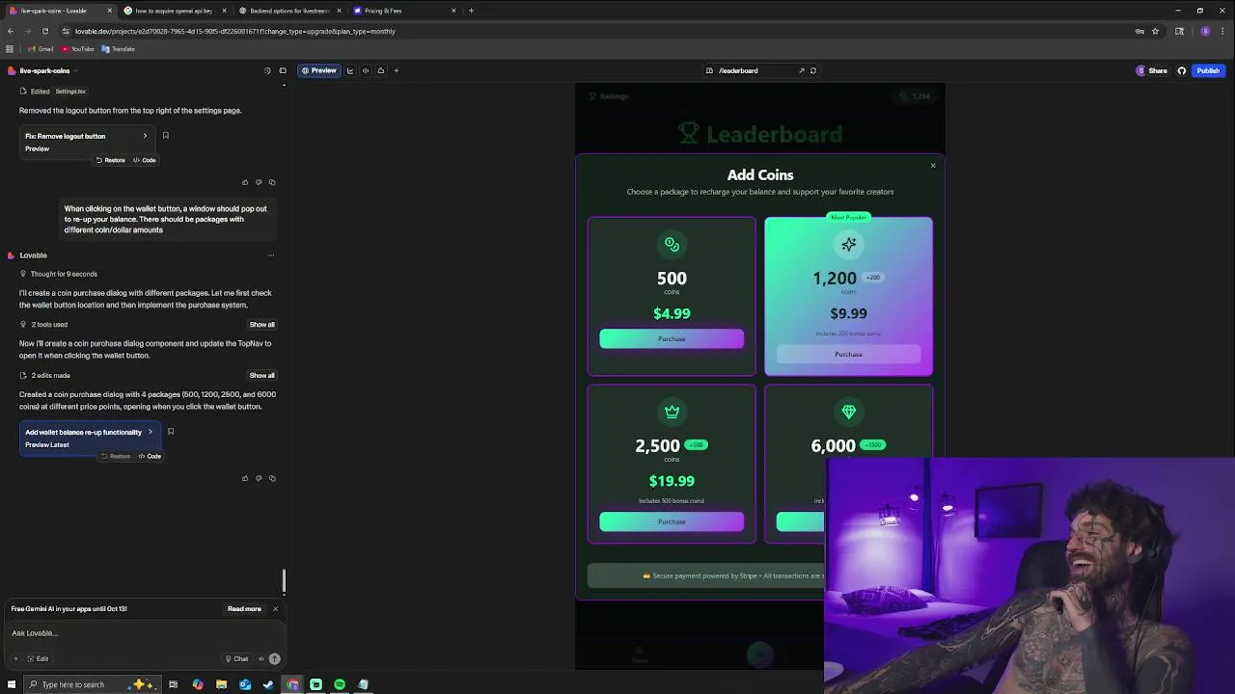
Task: Purchase the 1,200 coins package
Action: 848,354
